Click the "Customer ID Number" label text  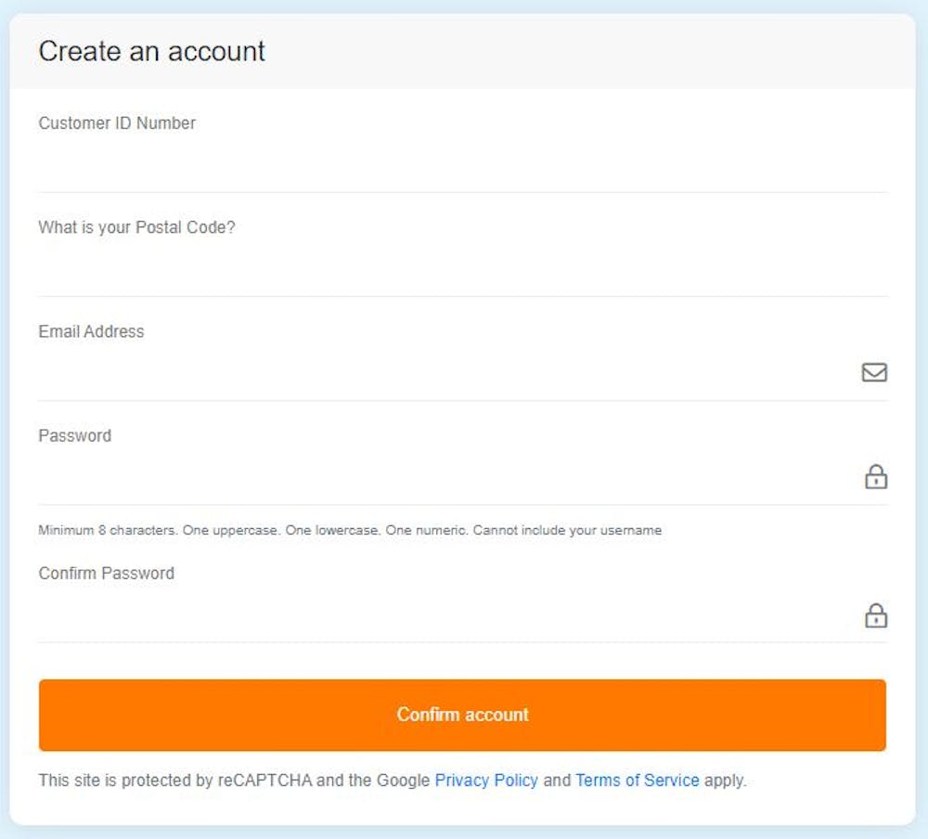(x=117, y=123)
